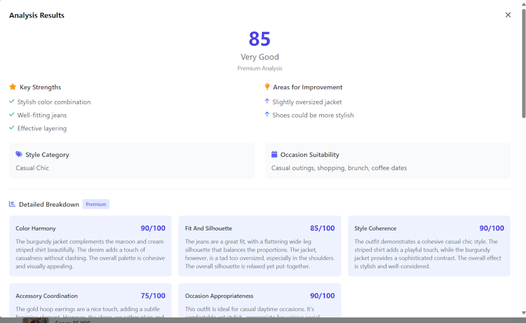Click the Well-fitting jeans strength text
Image resolution: width=526 pixels, height=323 pixels.
[x=42, y=116]
